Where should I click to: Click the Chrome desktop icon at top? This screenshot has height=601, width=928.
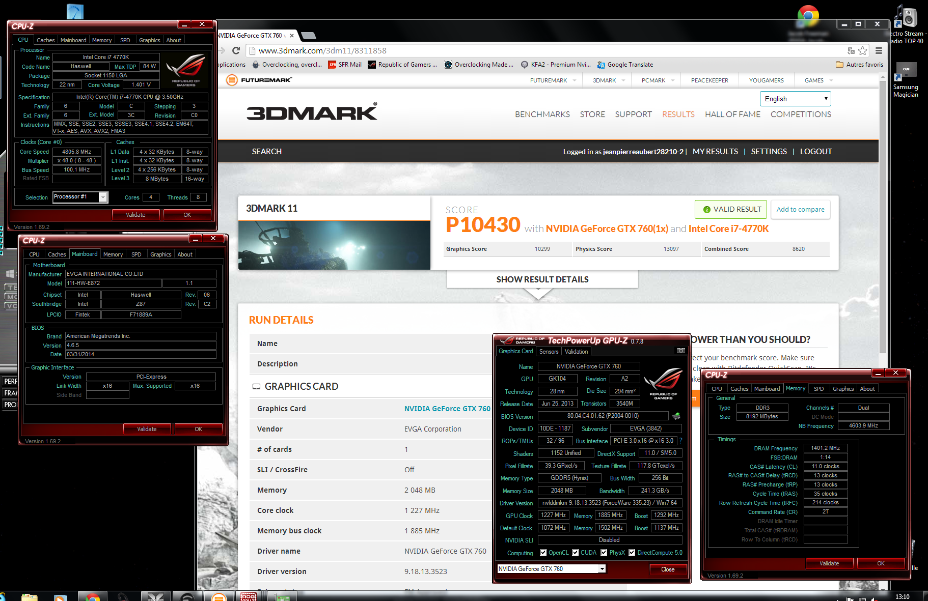point(808,15)
